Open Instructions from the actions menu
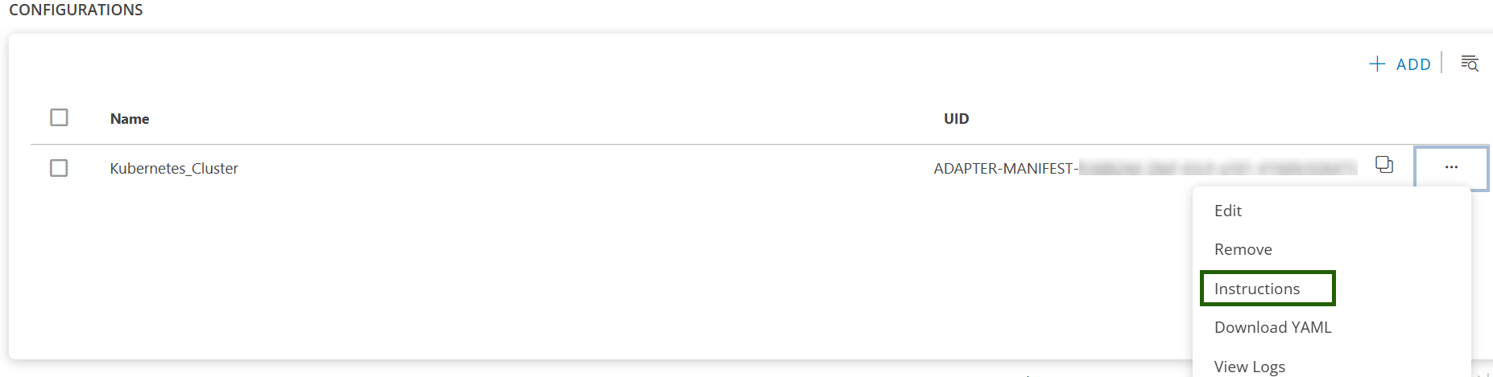This screenshot has height=377, width=1493. point(1256,289)
